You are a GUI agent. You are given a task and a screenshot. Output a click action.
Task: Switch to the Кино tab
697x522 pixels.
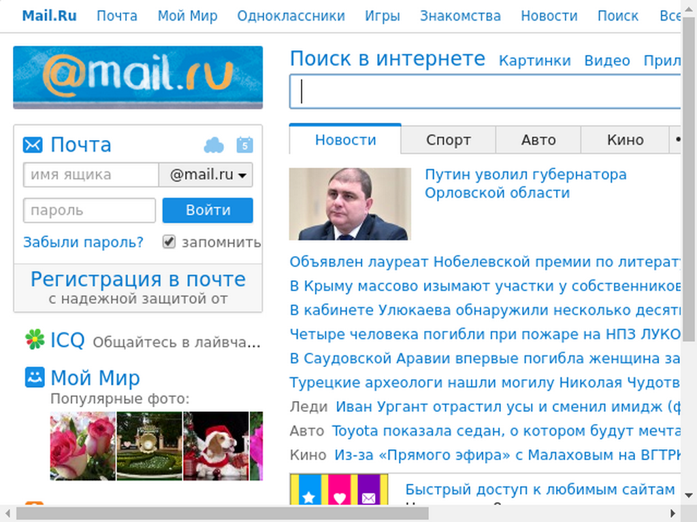(x=625, y=140)
